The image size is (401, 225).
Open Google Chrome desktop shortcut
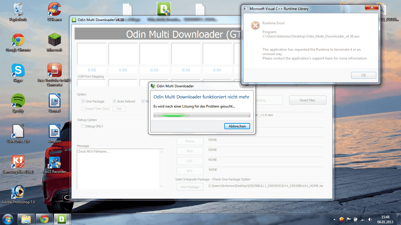[18, 42]
